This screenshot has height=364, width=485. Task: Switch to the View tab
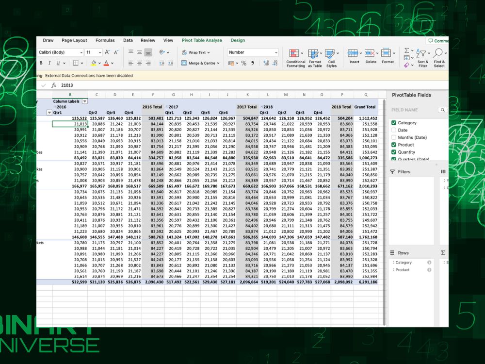tap(168, 40)
